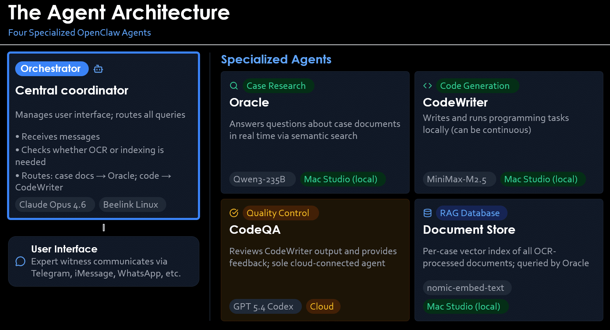Viewport: 610px width, 330px height.
Task: Click the CodeWriter card title
Action: [x=455, y=102]
